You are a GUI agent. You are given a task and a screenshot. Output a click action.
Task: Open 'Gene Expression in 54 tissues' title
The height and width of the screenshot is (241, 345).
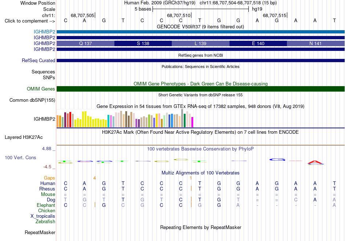[200, 107]
